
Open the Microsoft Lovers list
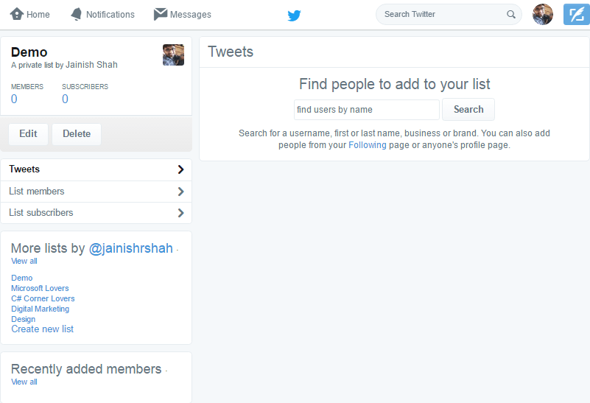40,288
